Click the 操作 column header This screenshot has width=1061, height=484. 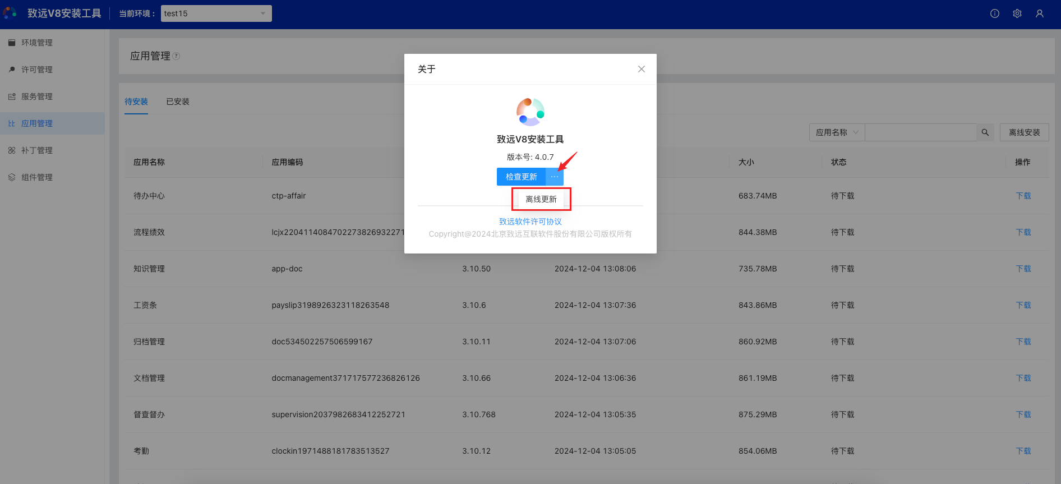point(1023,162)
